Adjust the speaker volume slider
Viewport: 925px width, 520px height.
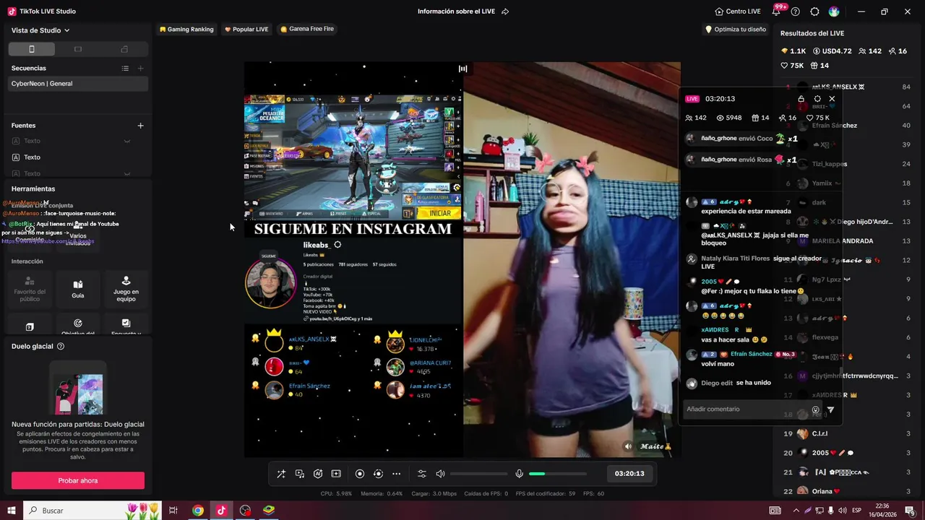[x=478, y=474]
